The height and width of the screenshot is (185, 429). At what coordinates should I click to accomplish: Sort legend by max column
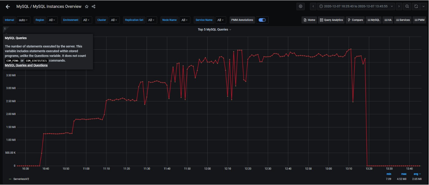pyautogui.click(x=404, y=174)
